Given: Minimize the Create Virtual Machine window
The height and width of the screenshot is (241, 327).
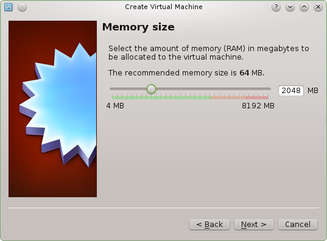Looking at the screenshot, I should coord(290,7).
